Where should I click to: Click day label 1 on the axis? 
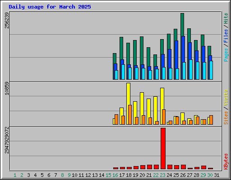[15, 175]
